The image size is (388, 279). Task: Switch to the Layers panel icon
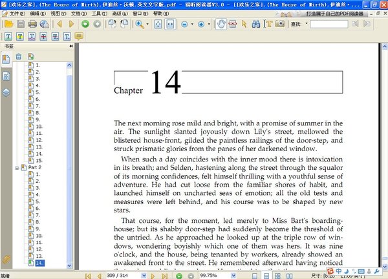[6, 92]
